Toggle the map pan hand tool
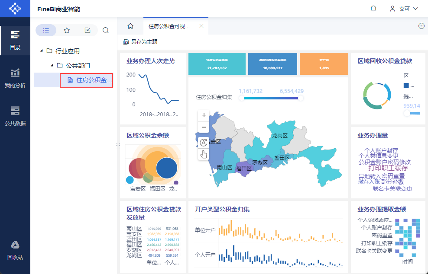Viewport: 428px width, 274px height. tap(204, 154)
